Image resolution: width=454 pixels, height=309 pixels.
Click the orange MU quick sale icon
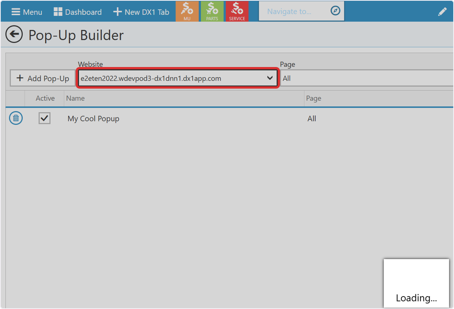187,11
